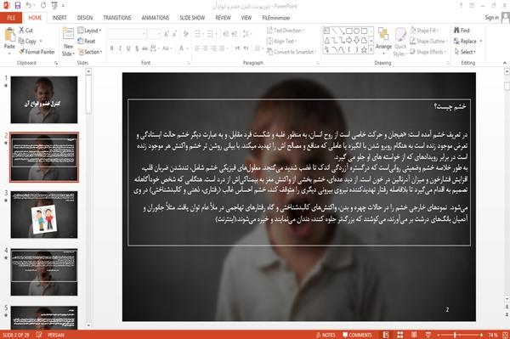The height and width of the screenshot is (339, 510).
Task: Click Sign in link
Action: [x=491, y=18]
